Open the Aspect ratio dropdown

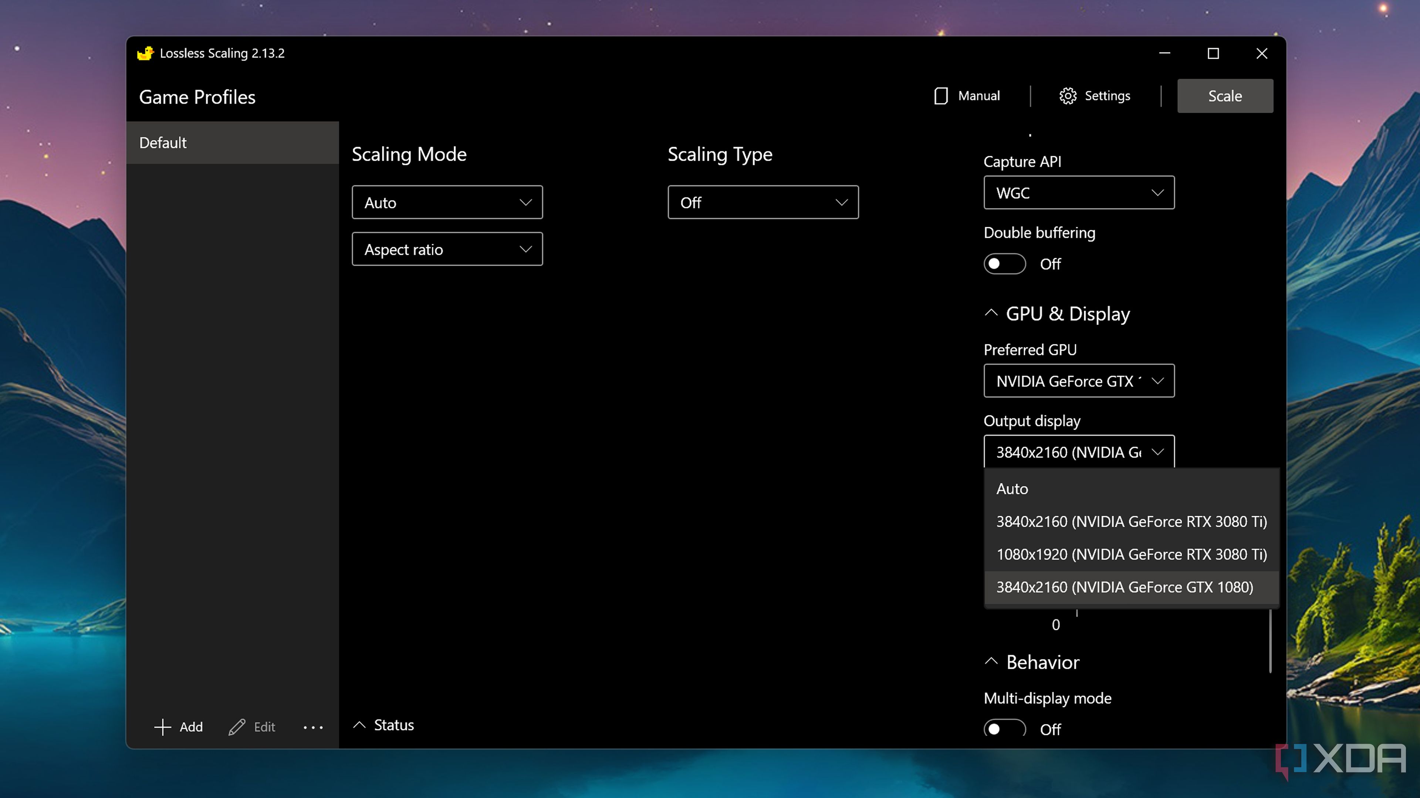pyautogui.click(x=447, y=249)
